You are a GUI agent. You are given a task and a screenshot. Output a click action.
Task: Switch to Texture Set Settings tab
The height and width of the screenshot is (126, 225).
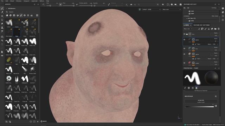point(201,25)
